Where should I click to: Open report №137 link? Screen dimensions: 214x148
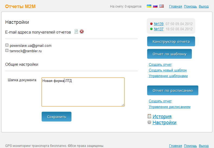[x=159, y=29]
